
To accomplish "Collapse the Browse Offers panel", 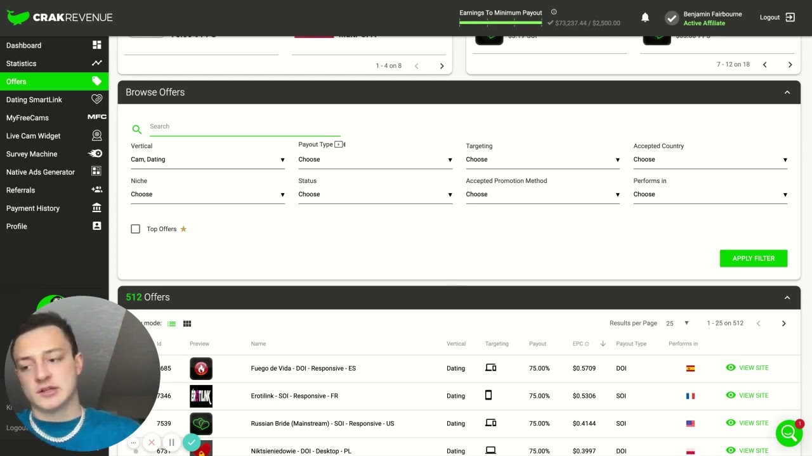I will pyautogui.click(x=787, y=92).
